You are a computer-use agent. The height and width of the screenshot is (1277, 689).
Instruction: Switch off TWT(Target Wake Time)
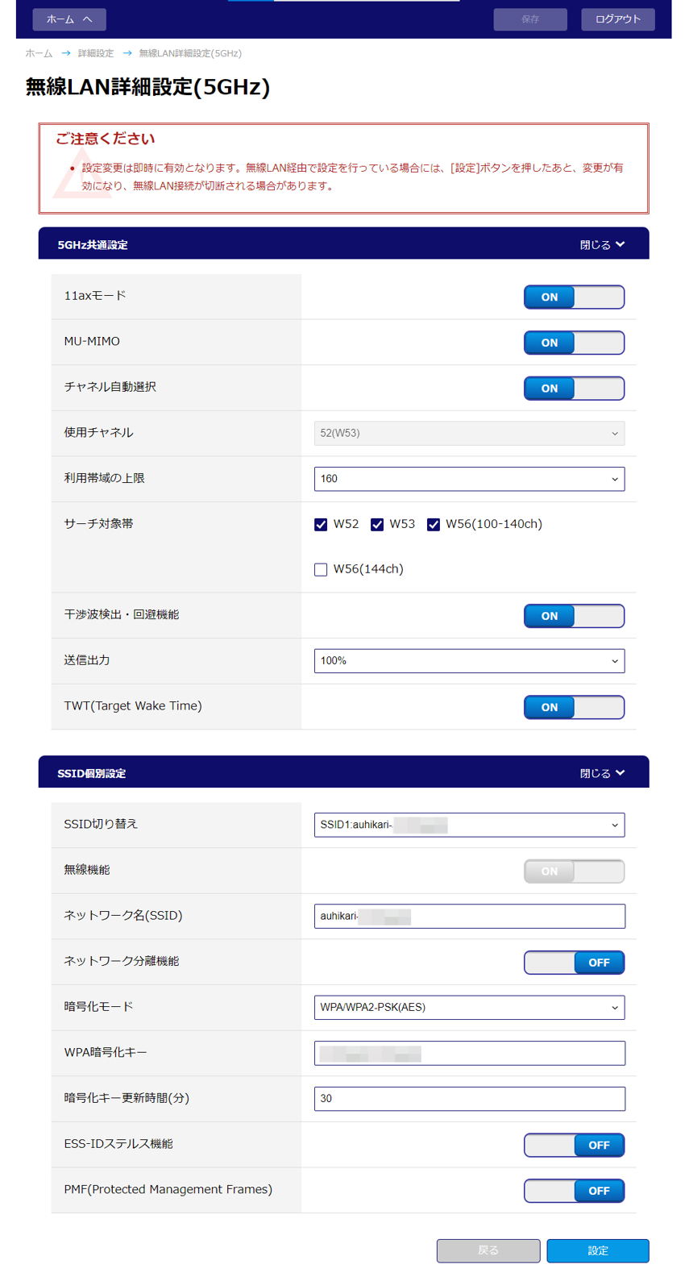pos(574,707)
